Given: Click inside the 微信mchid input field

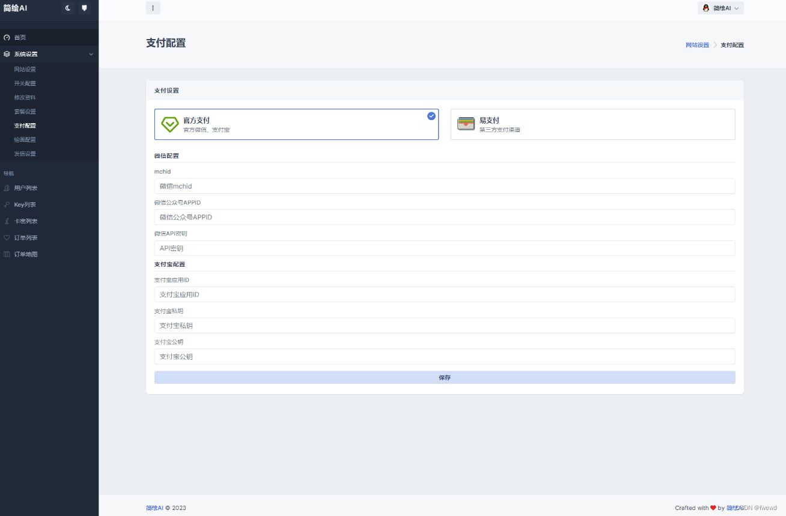Looking at the screenshot, I should 445,186.
